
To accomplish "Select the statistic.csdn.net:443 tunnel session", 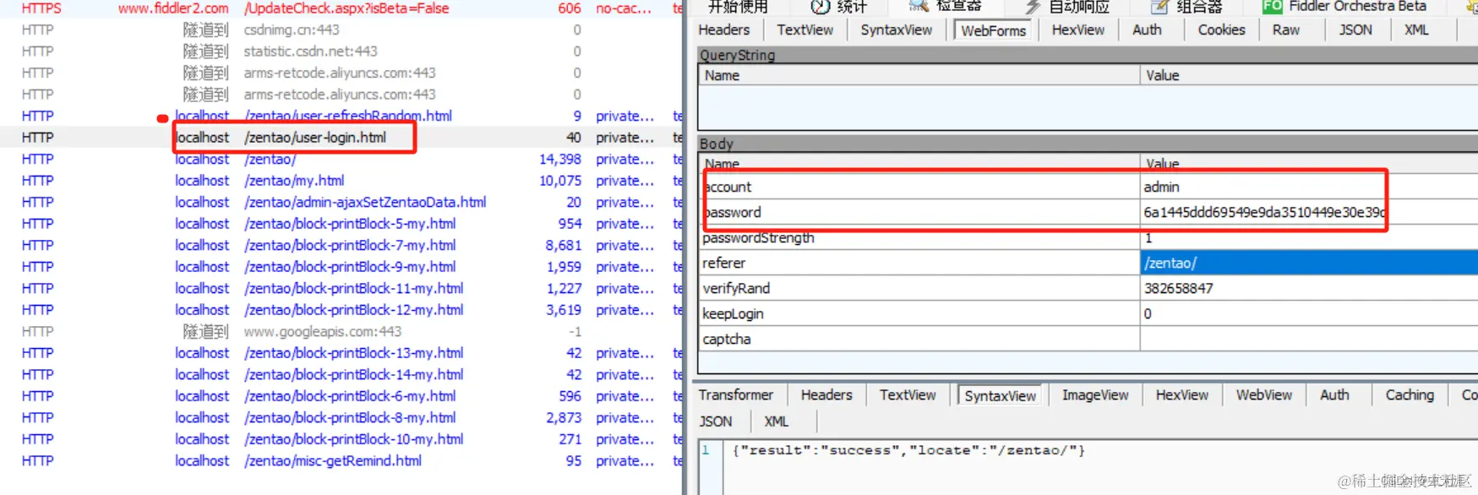I will (x=341, y=51).
